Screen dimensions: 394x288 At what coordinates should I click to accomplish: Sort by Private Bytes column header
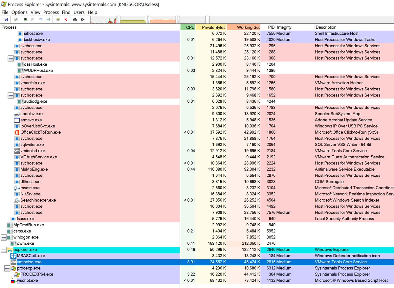coord(211,27)
